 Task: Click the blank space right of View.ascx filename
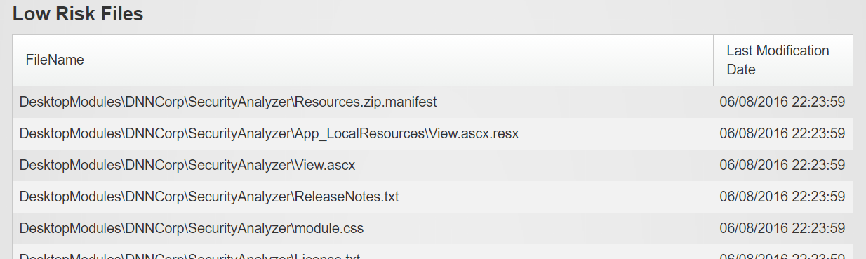tap(535, 165)
